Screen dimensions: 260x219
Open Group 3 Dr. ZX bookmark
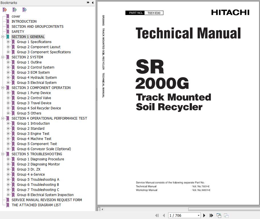(29, 169)
